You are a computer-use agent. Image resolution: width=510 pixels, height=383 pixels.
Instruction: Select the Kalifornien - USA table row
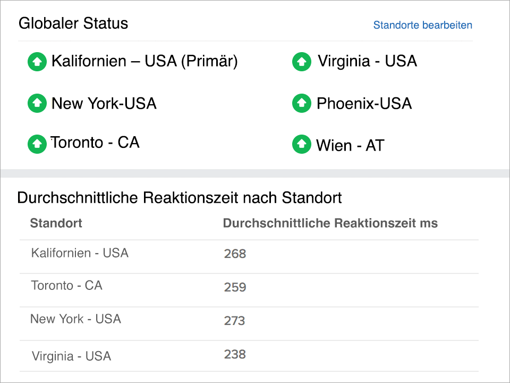click(x=80, y=253)
